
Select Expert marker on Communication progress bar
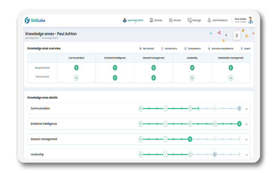coord(239,108)
